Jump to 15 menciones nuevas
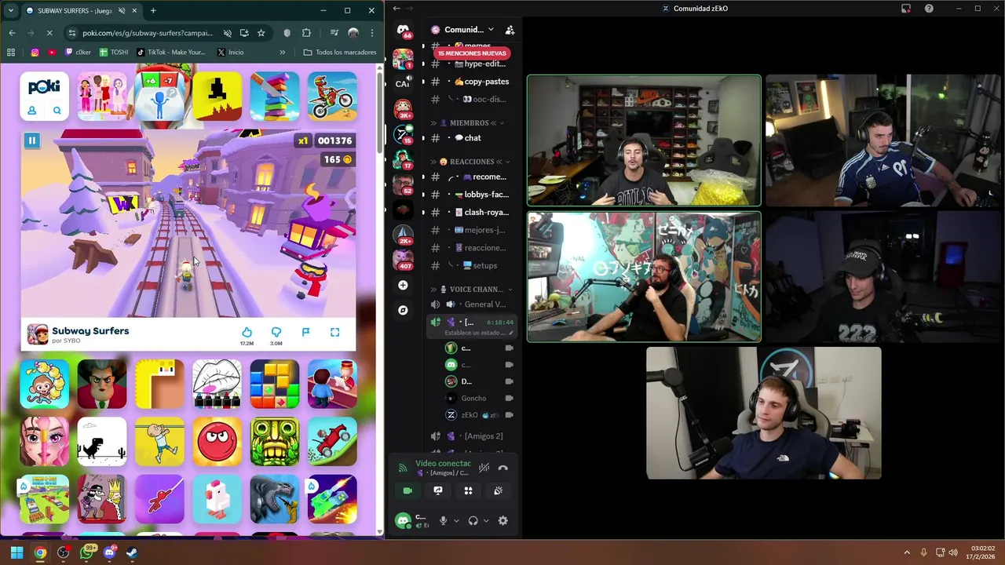Screen dimensions: 1005x565 click(473, 53)
